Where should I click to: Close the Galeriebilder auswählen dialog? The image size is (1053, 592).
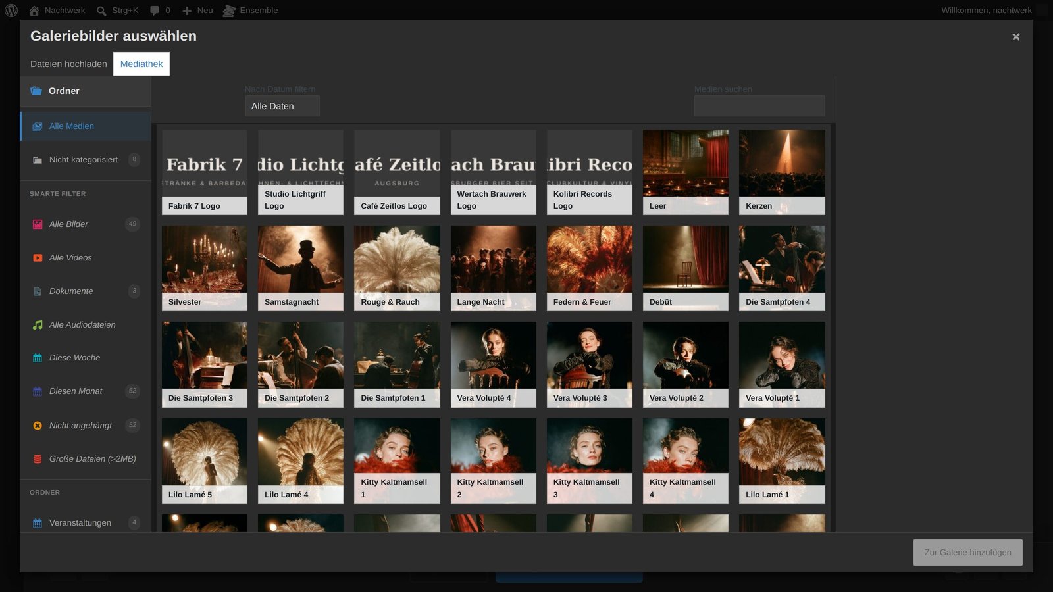1016,37
